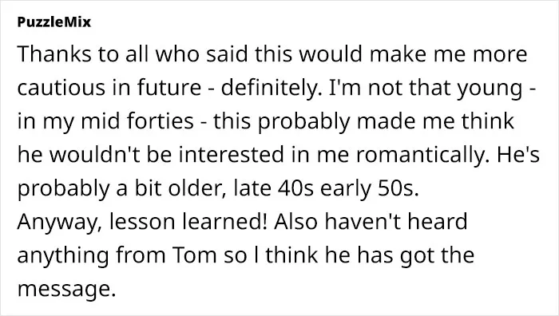This screenshot has width=559, height=316.
Task: Click the name "Tom" in the comment
Action: [x=195, y=255]
